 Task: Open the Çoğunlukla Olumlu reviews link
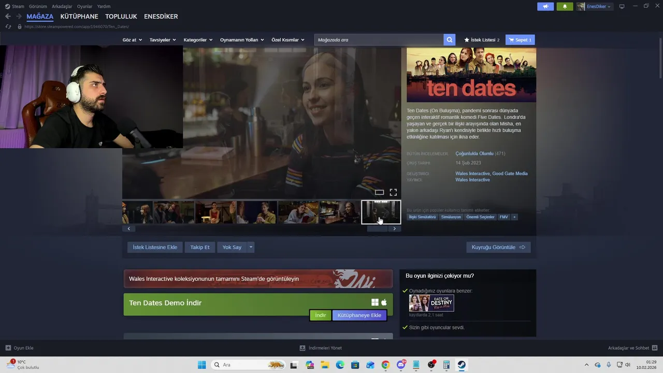(474, 153)
